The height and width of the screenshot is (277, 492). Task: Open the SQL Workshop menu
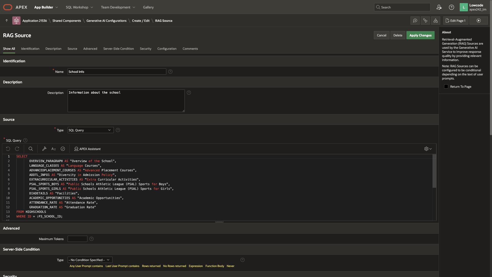[x=79, y=7]
